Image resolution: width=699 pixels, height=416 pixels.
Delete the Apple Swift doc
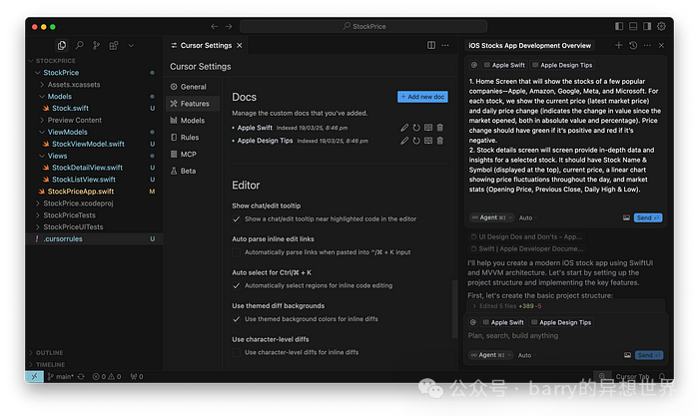tap(440, 128)
